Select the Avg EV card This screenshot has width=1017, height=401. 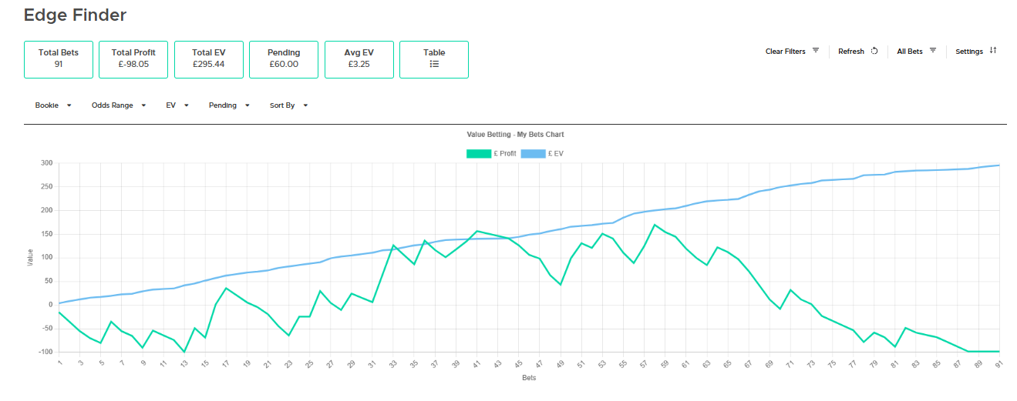tap(359, 59)
